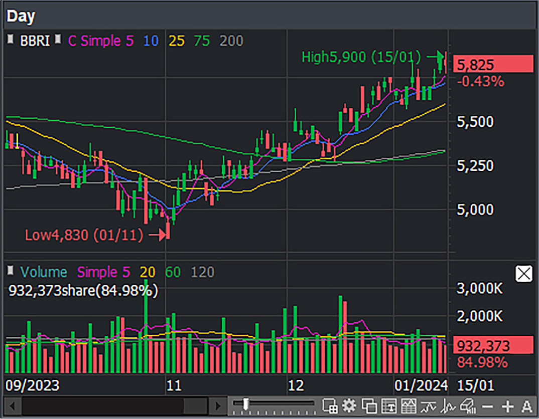Click the BBRI ticker symbol
This screenshot has width=539, height=419.
point(35,41)
